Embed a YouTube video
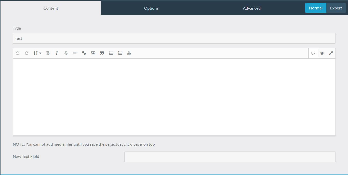 tap(129, 53)
